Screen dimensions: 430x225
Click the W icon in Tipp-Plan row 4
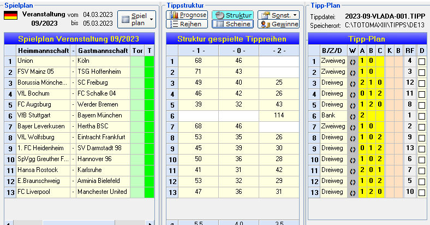pyautogui.click(x=353, y=94)
